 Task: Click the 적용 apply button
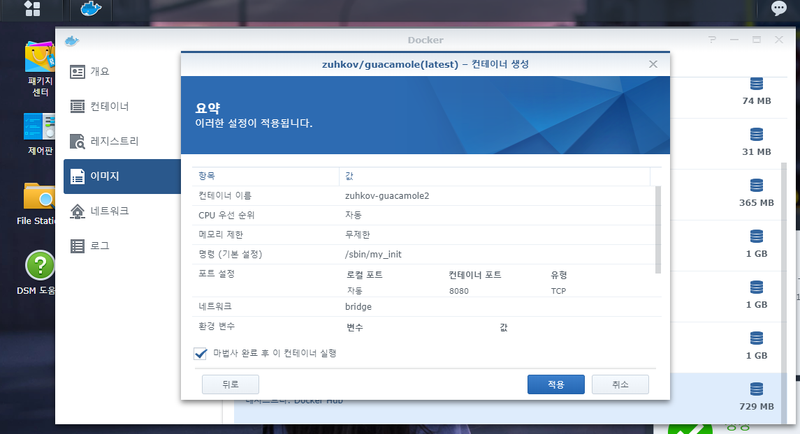(x=555, y=384)
